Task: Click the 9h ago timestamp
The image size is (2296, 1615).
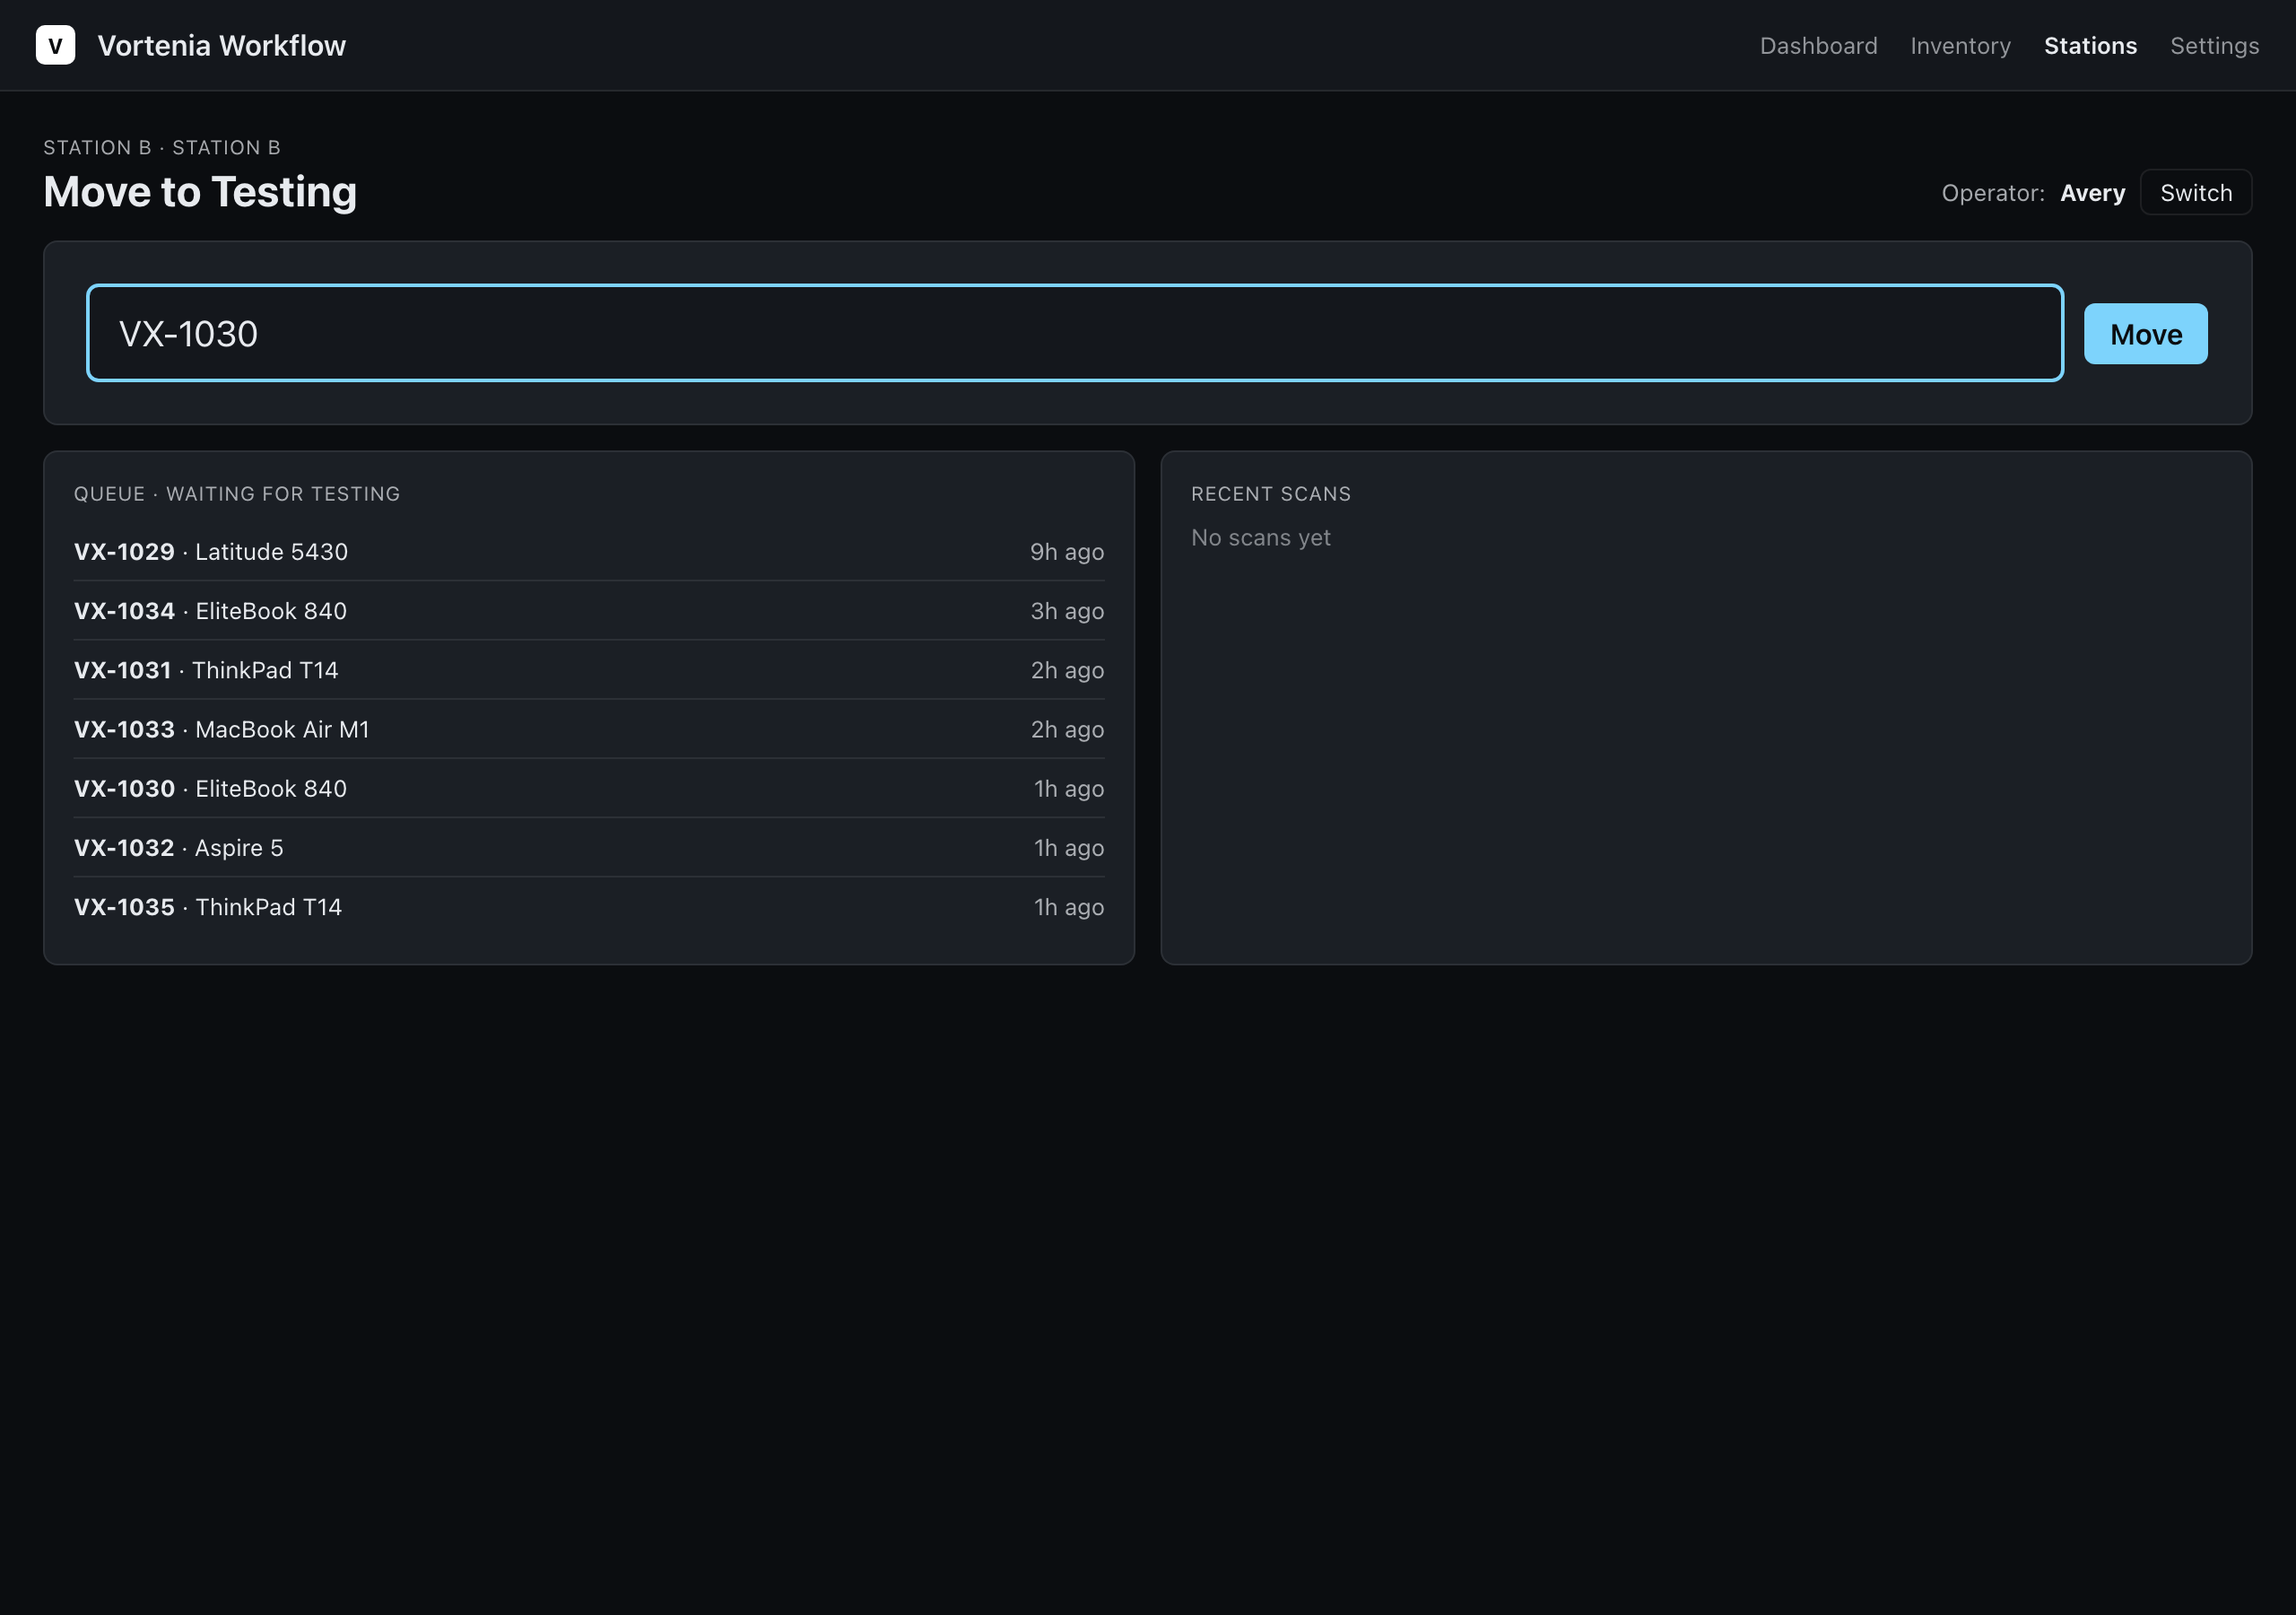Action: click(1067, 551)
